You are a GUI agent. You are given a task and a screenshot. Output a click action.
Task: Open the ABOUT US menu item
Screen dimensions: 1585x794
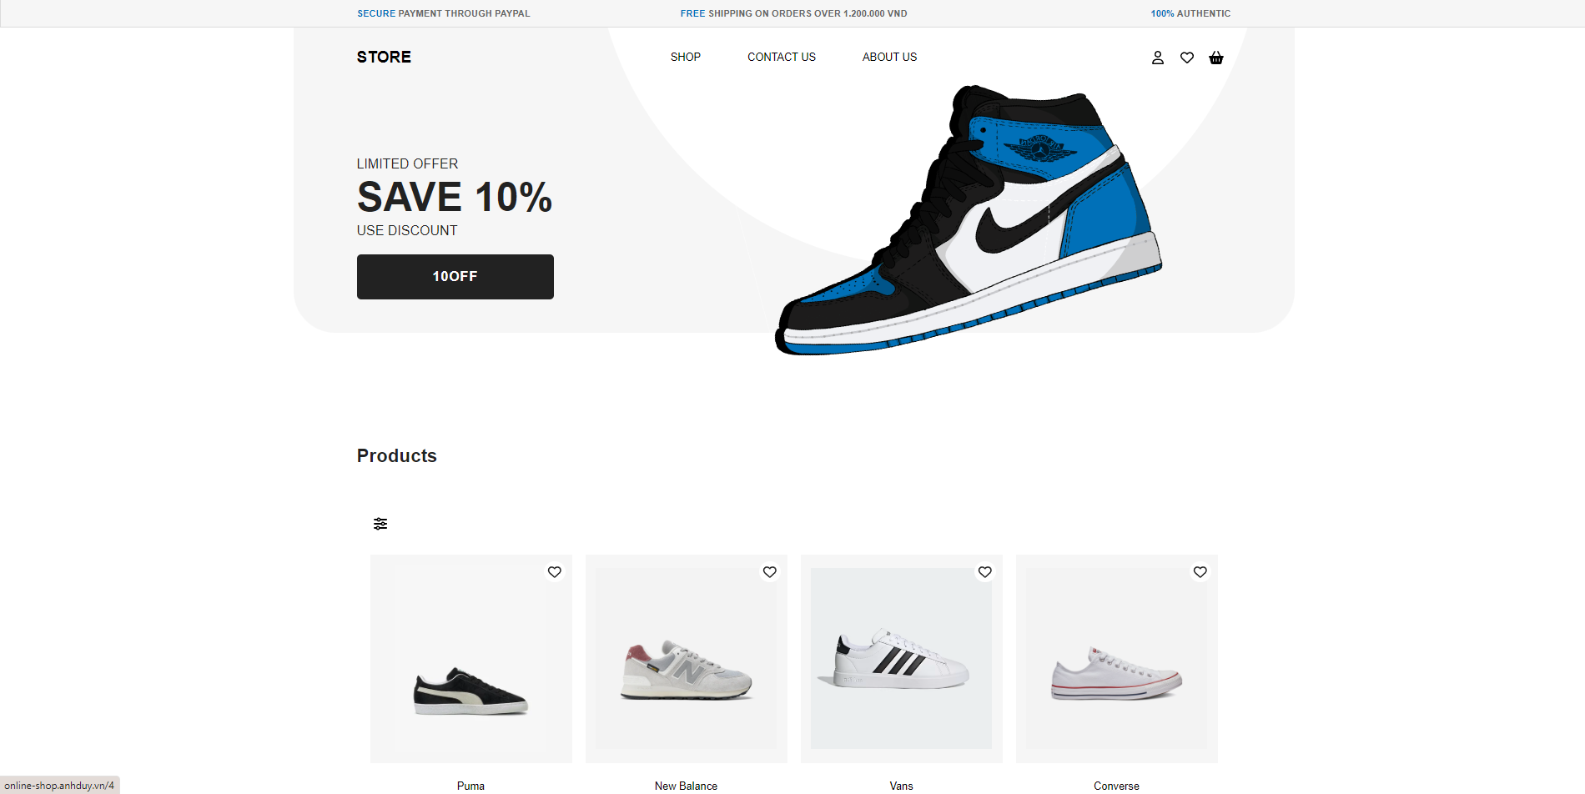tap(889, 57)
